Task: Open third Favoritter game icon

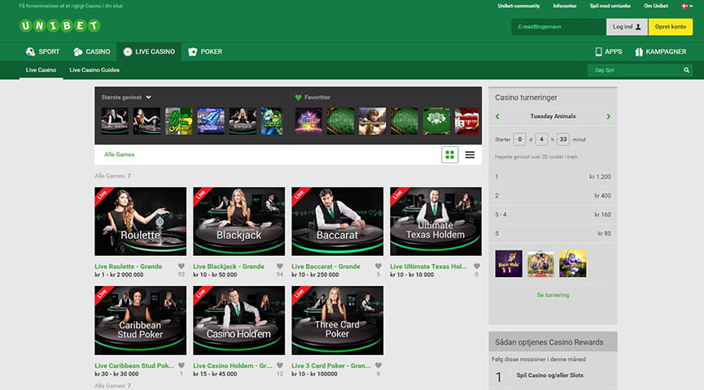Action: point(372,121)
